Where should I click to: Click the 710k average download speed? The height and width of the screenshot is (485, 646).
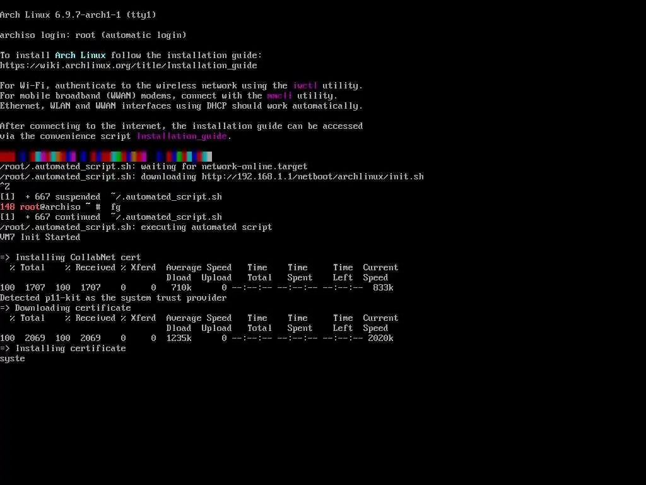pyautogui.click(x=181, y=288)
